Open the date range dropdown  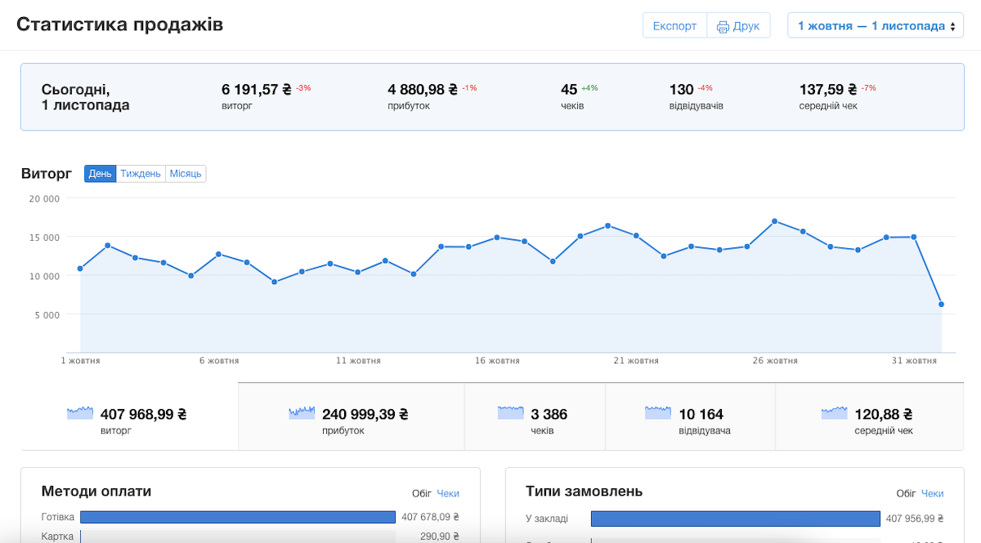click(x=876, y=26)
